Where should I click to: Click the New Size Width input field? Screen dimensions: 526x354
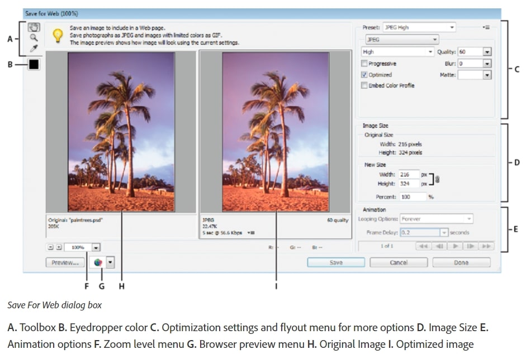[409, 174]
